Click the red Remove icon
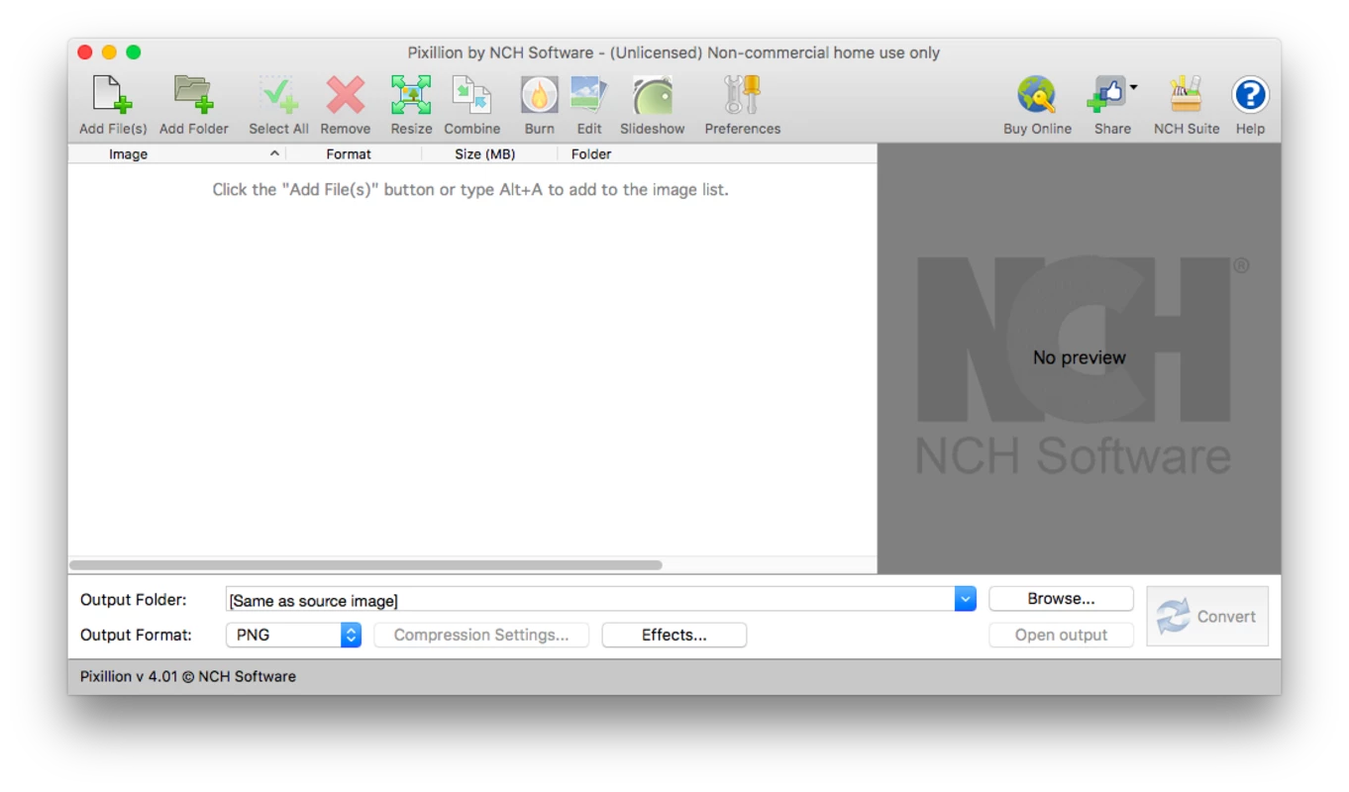 point(346,95)
